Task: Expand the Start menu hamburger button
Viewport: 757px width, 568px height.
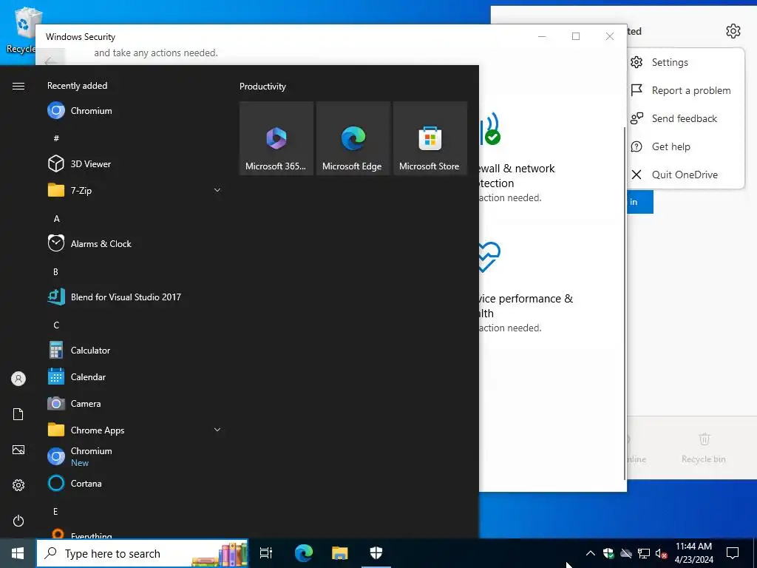Action: pos(18,86)
